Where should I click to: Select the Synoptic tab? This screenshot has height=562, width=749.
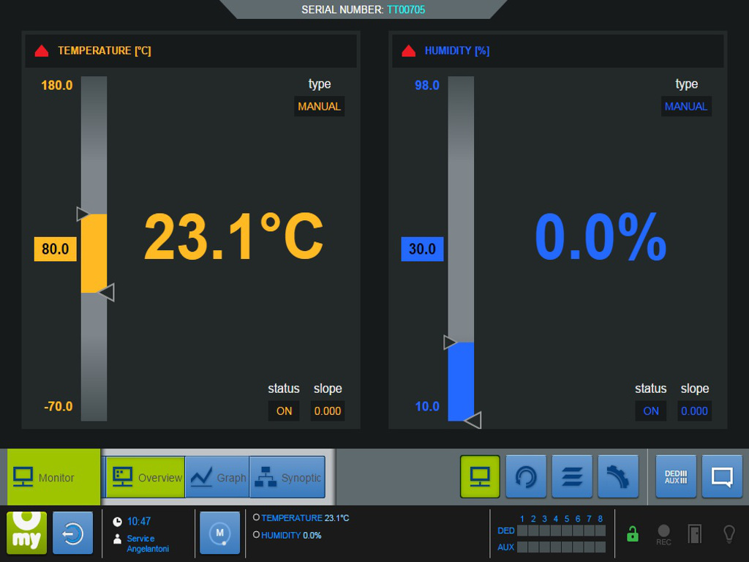(x=287, y=476)
